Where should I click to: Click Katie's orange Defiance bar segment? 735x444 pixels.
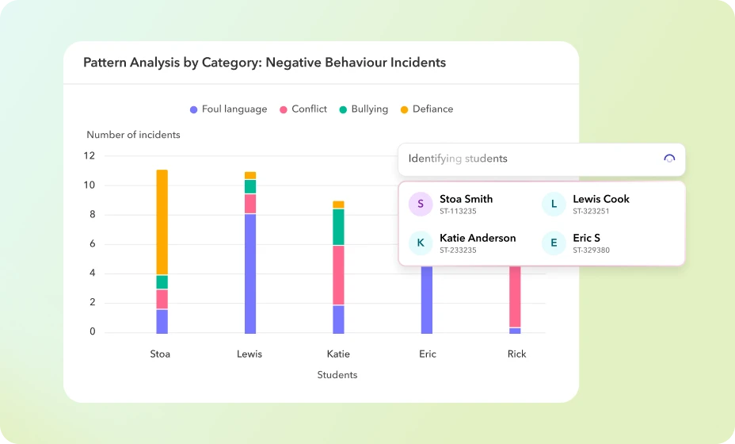tap(338, 205)
